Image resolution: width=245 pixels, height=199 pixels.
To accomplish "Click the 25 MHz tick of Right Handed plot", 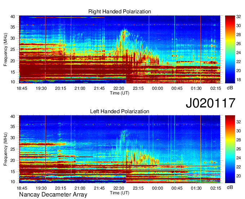I will [13, 49].
